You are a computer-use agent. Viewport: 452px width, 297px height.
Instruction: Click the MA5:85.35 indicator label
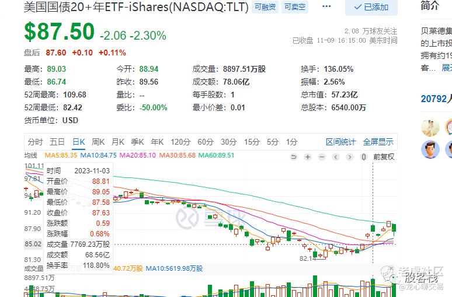(x=61, y=155)
